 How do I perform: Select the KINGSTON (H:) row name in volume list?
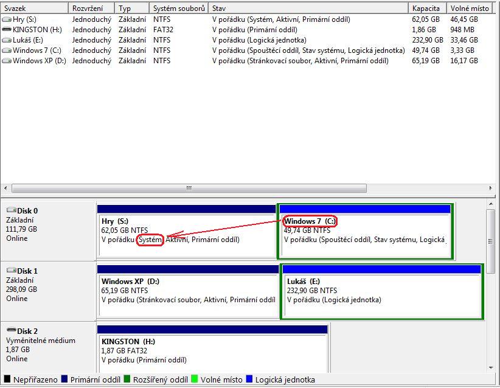tap(37, 30)
